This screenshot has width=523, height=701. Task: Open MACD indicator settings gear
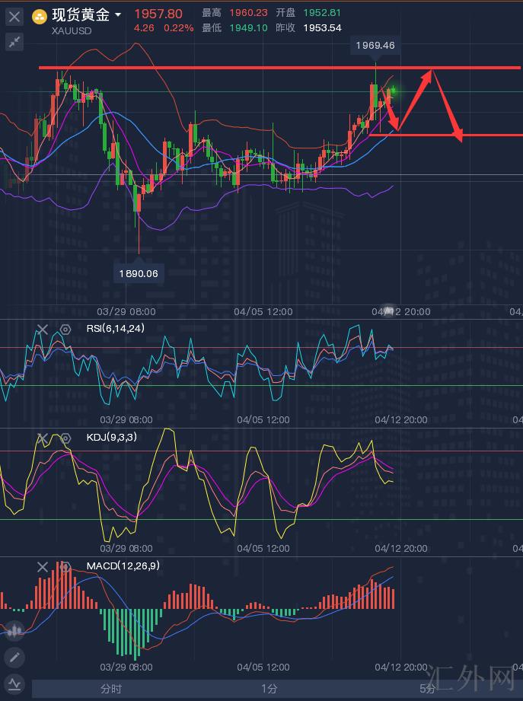(x=65, y=567)
